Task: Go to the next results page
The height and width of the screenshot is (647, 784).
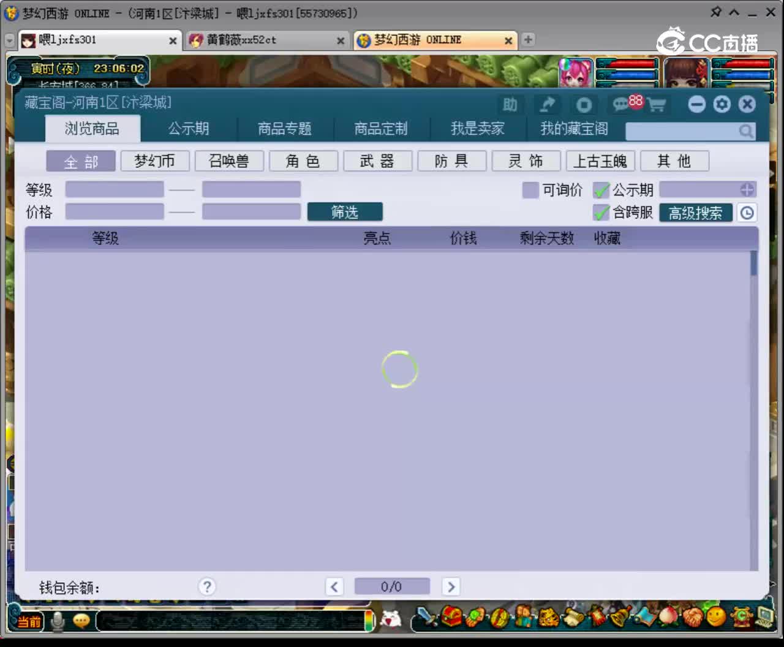Action: point(451,587)
